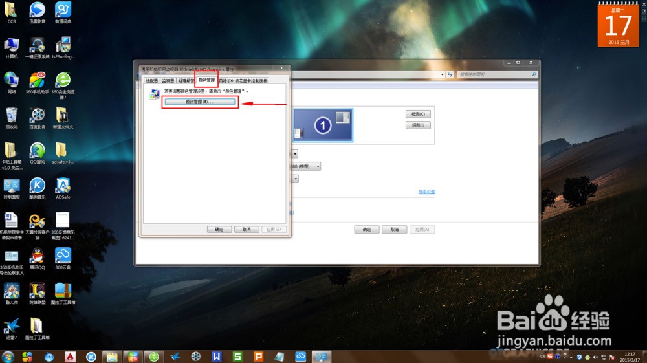
Task: Launch 酷狗音乐 from the desktop
Action: [x=37, y=186]
